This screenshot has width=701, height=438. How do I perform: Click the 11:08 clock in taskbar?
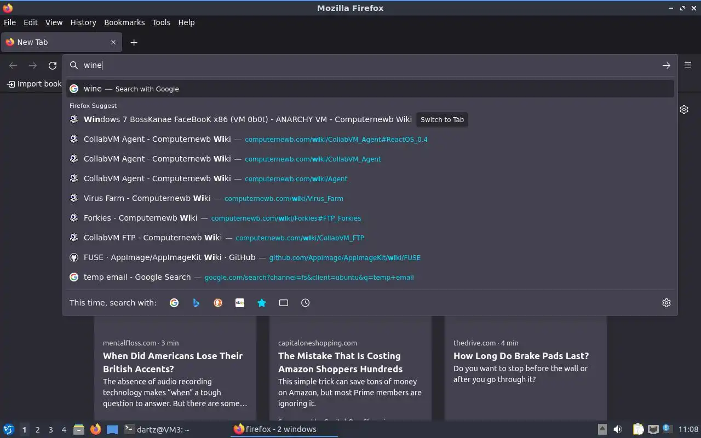[688, 429]
